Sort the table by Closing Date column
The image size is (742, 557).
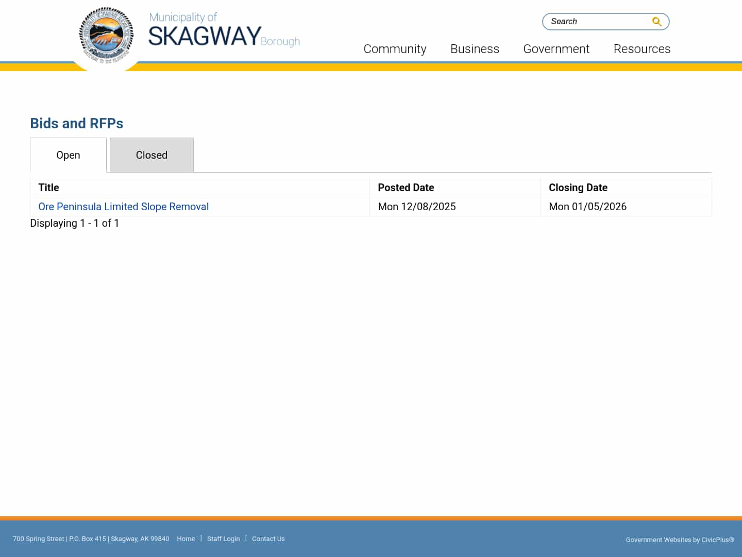[x=578, y=188]
